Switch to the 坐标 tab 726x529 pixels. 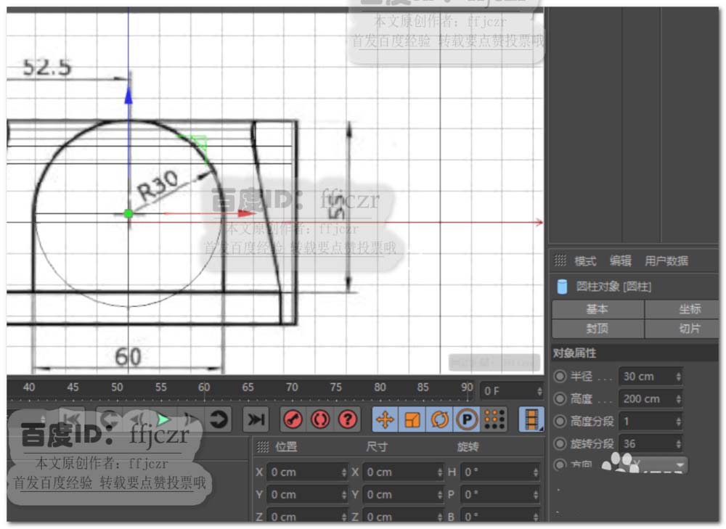682,308
